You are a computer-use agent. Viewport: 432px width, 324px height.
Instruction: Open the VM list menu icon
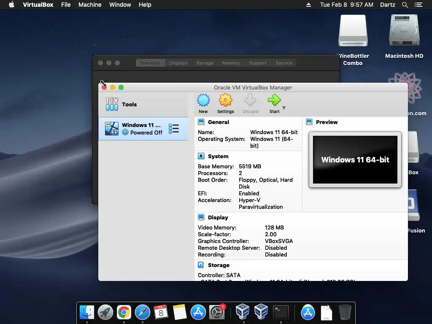(x=174, y=129)
